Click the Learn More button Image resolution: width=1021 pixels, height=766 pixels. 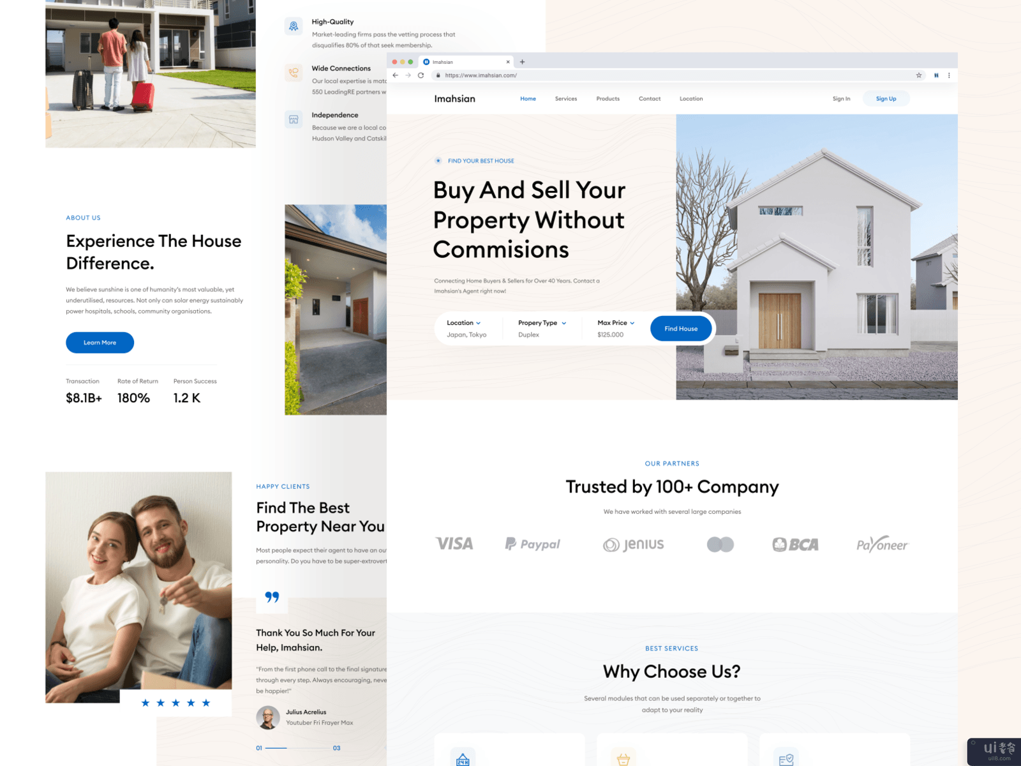tap(100, 343)
